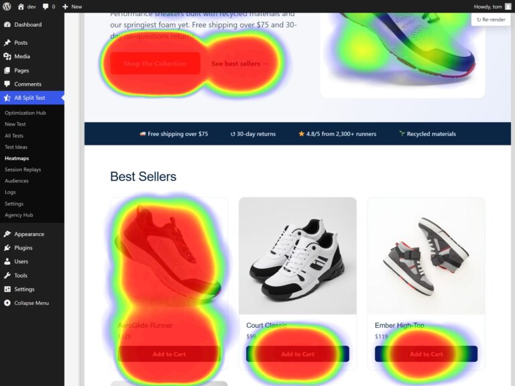Viewport: 515px width, 386px height.
Task: Click the Ember High-Top product image
Action: point(426,256)
